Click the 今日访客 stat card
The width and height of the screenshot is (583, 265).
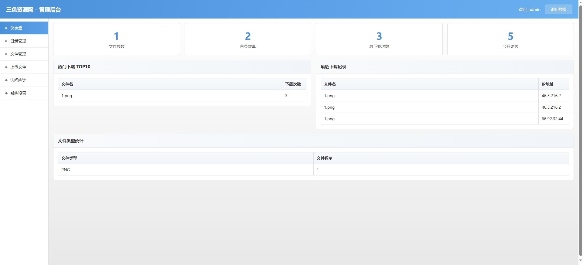pyautogui.click(x=510, y=39)
